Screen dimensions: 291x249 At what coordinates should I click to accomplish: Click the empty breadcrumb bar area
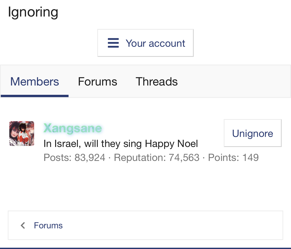173,225
